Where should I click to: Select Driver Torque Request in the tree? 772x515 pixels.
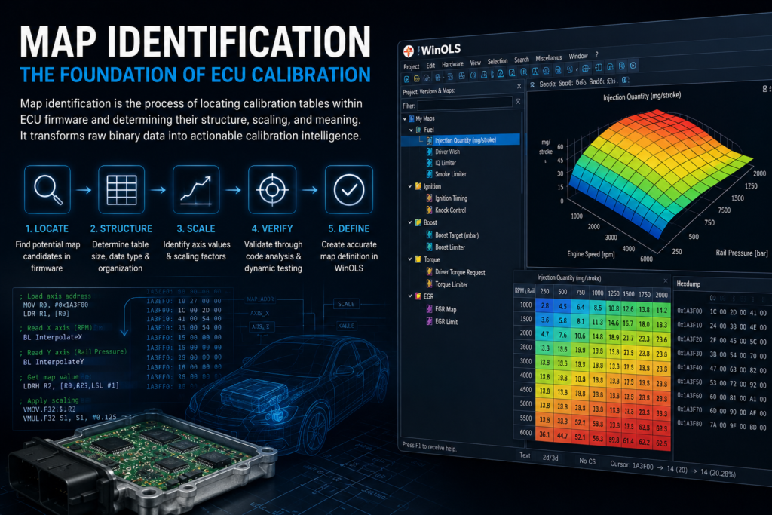(x=460, y=272)
